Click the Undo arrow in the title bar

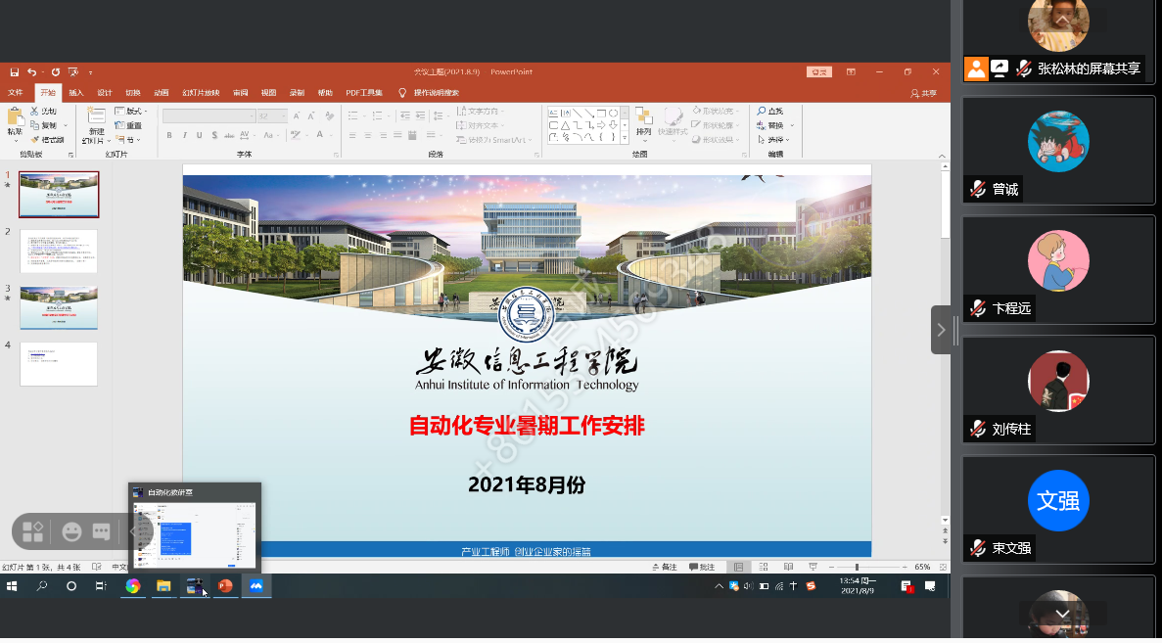pos(31,72)
